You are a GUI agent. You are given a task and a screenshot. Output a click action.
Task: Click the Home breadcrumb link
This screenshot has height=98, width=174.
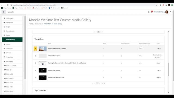click(31, 24)
